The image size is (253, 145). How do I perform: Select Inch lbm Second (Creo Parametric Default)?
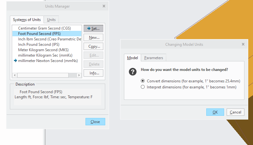tap(47, 39)
